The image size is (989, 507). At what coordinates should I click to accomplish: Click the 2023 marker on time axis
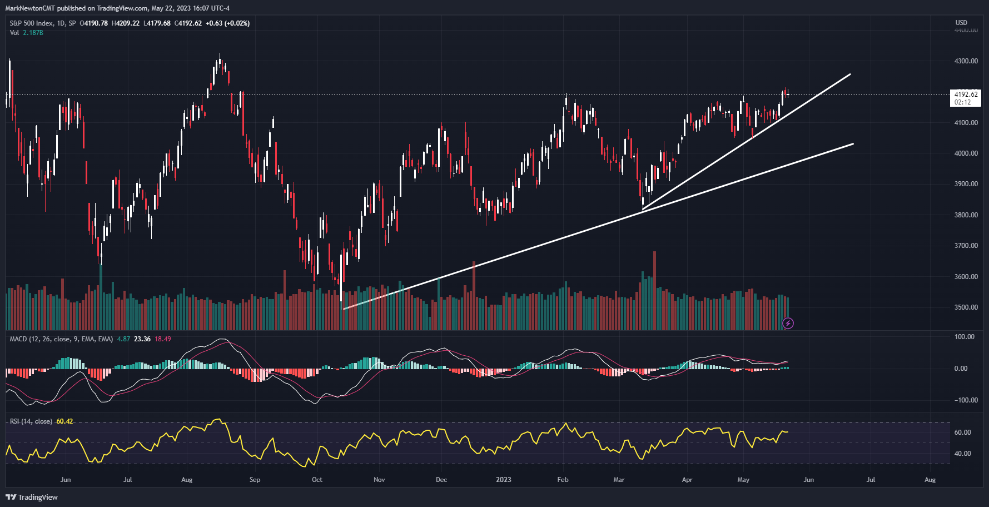503,480
